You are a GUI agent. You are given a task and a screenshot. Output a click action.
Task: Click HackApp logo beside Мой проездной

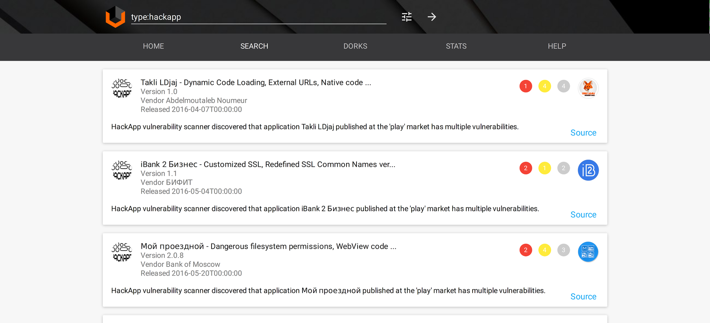coord(122,252)
